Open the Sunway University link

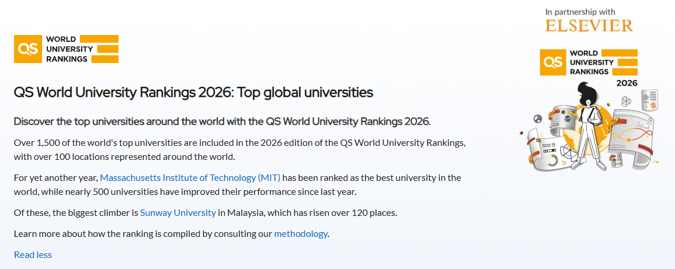(178, 212)
